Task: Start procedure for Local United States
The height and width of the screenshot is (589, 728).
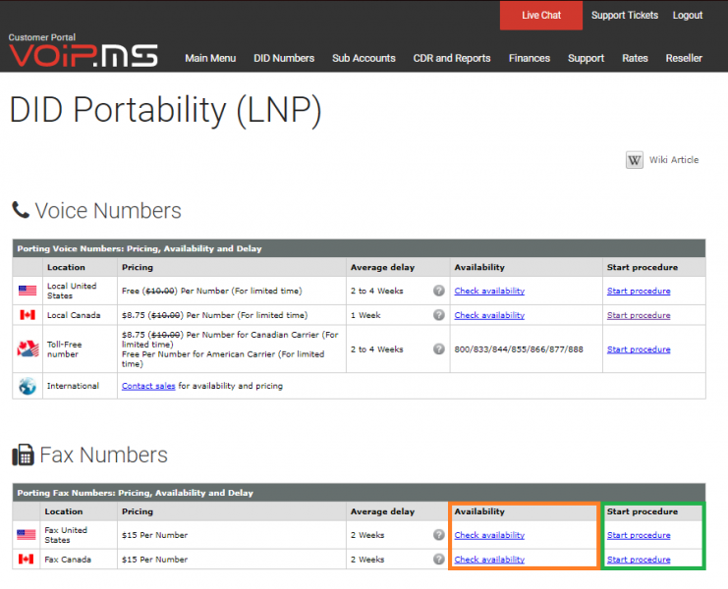Action: click(639, 291)
